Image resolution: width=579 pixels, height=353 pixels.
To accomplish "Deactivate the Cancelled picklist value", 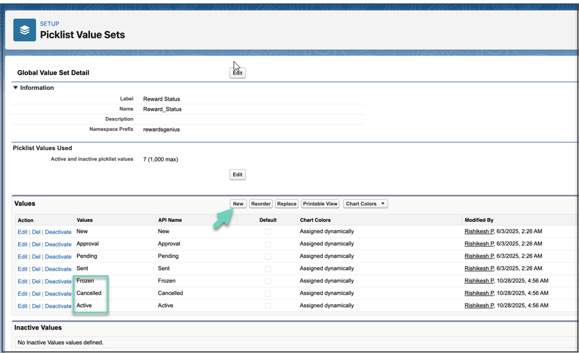I will click(x=58, y=294).
